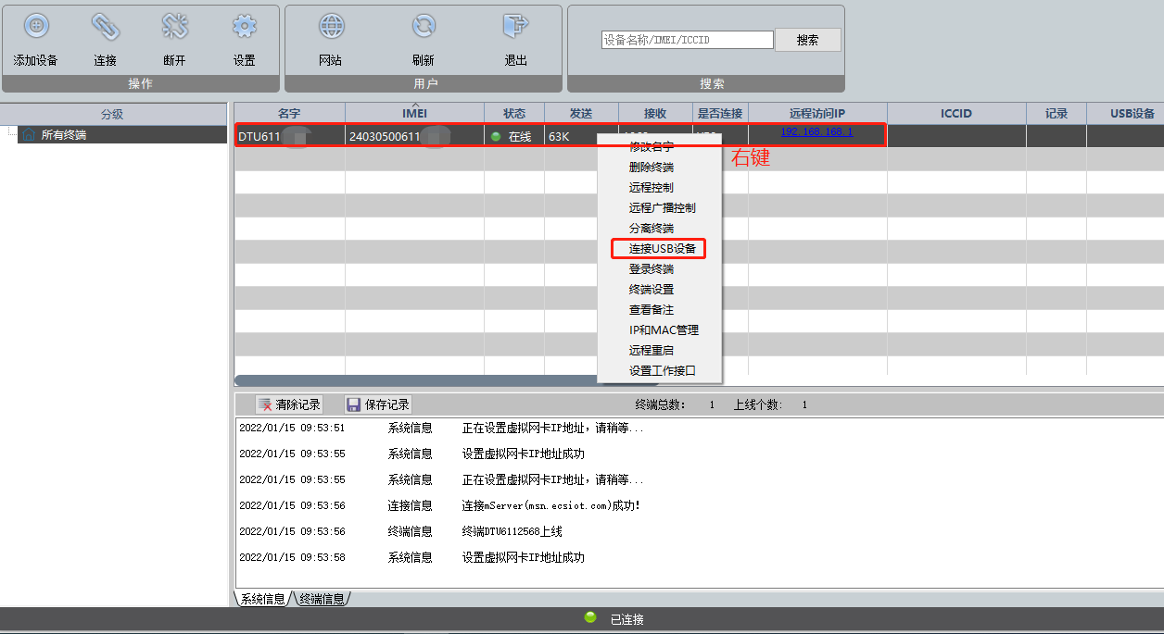Click the 09:53:51 log entry timestamp
This screenshot has width=1164, height=634.
292,428
